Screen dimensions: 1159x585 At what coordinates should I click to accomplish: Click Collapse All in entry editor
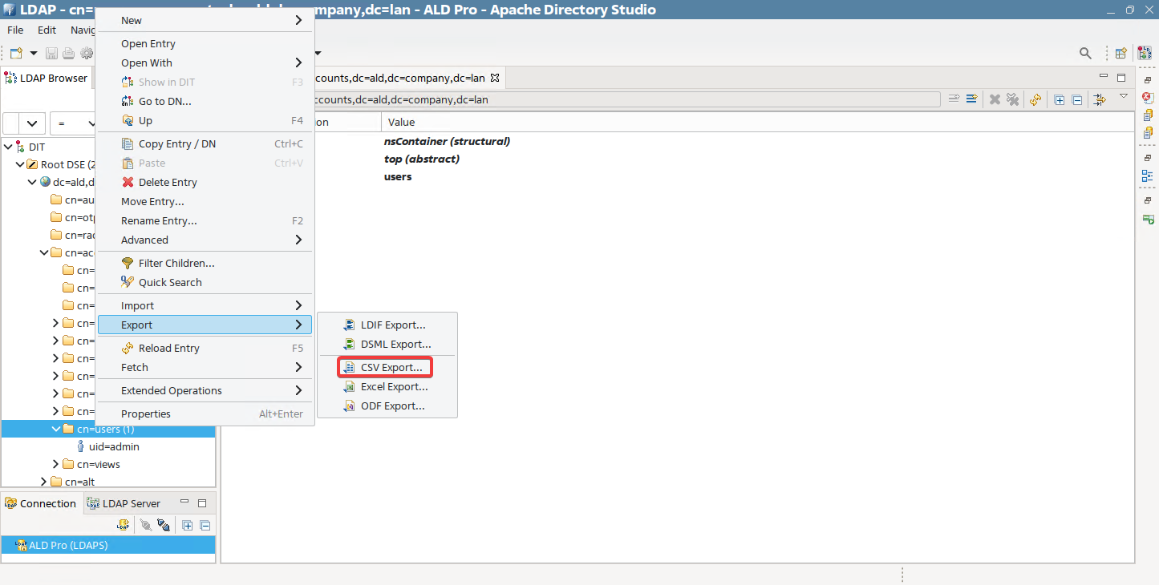[1076, 99]
